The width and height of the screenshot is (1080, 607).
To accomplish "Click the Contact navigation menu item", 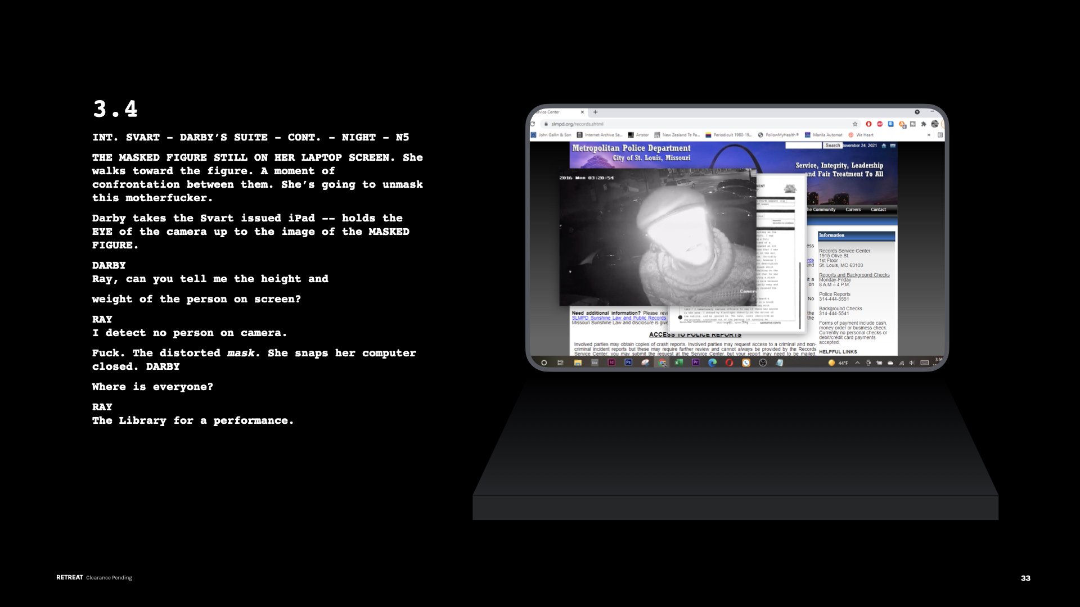I will 878,210.
